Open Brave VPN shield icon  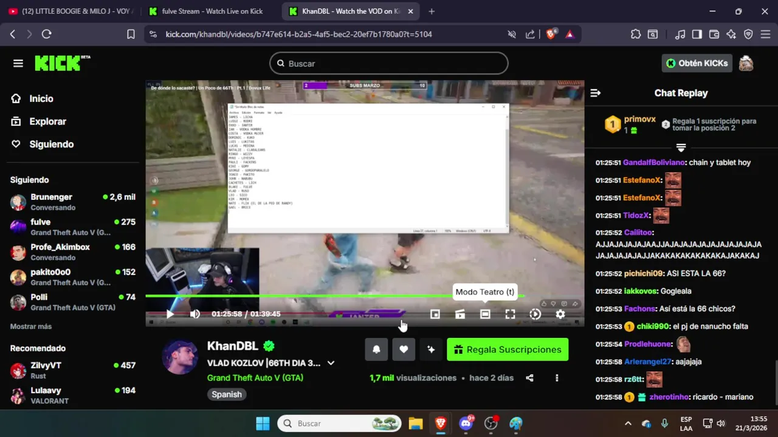[x=748, y=35]
